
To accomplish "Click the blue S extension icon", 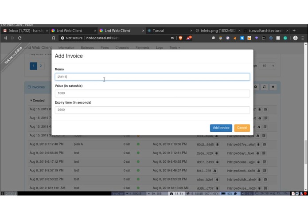I will click(x=242, y=38).
